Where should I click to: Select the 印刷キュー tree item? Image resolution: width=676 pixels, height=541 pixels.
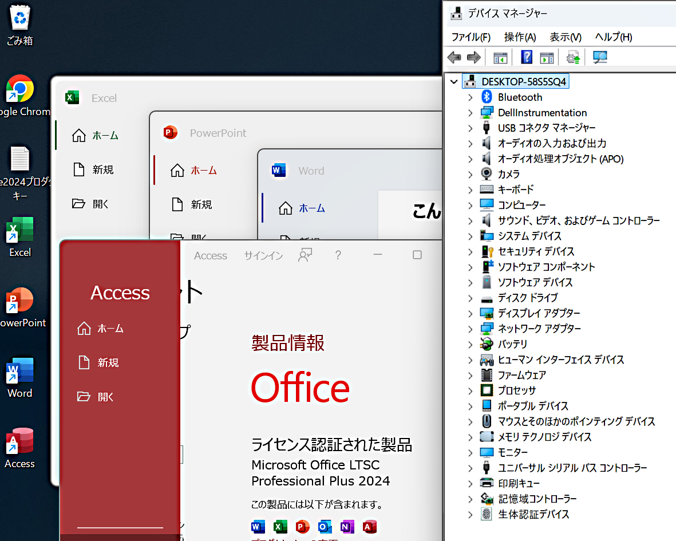coord(510,484)
